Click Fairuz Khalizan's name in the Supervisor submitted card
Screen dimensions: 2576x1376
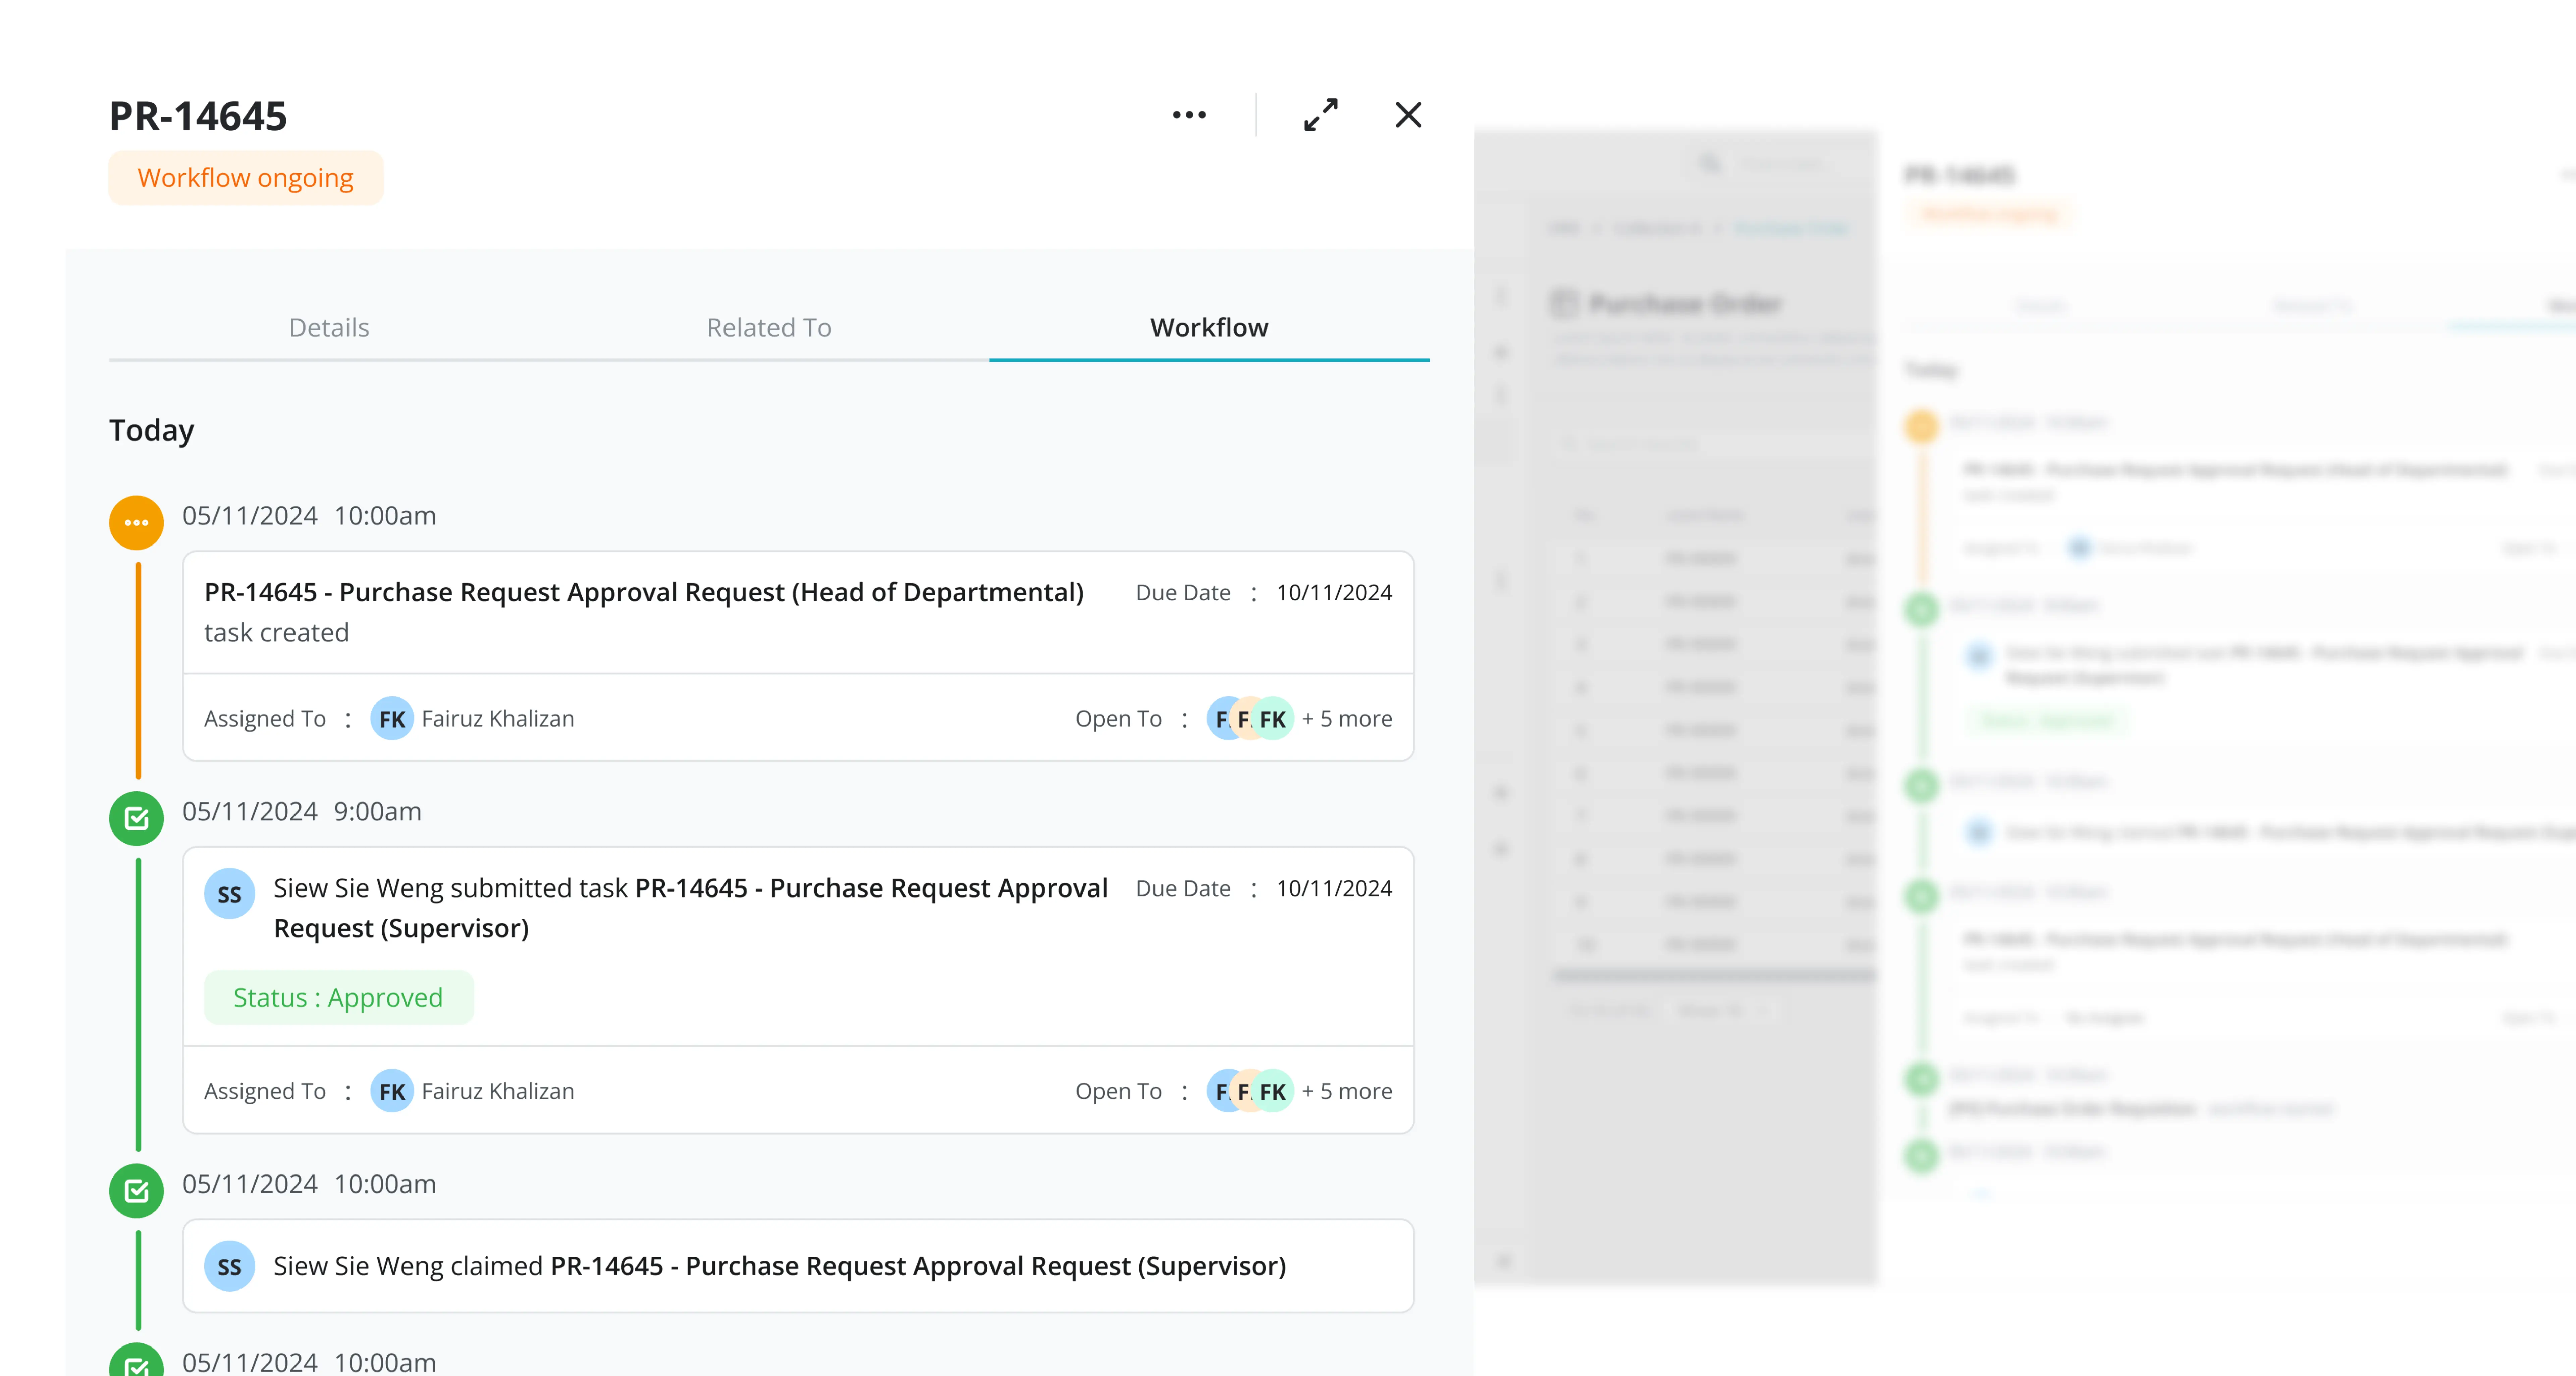pyautogui.click(x=498, y=1091)
